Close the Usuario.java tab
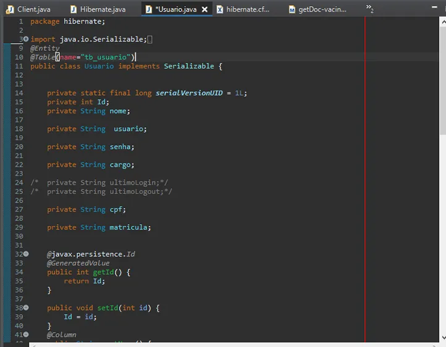This screenshot has height=347, width=446. point(204,9)
